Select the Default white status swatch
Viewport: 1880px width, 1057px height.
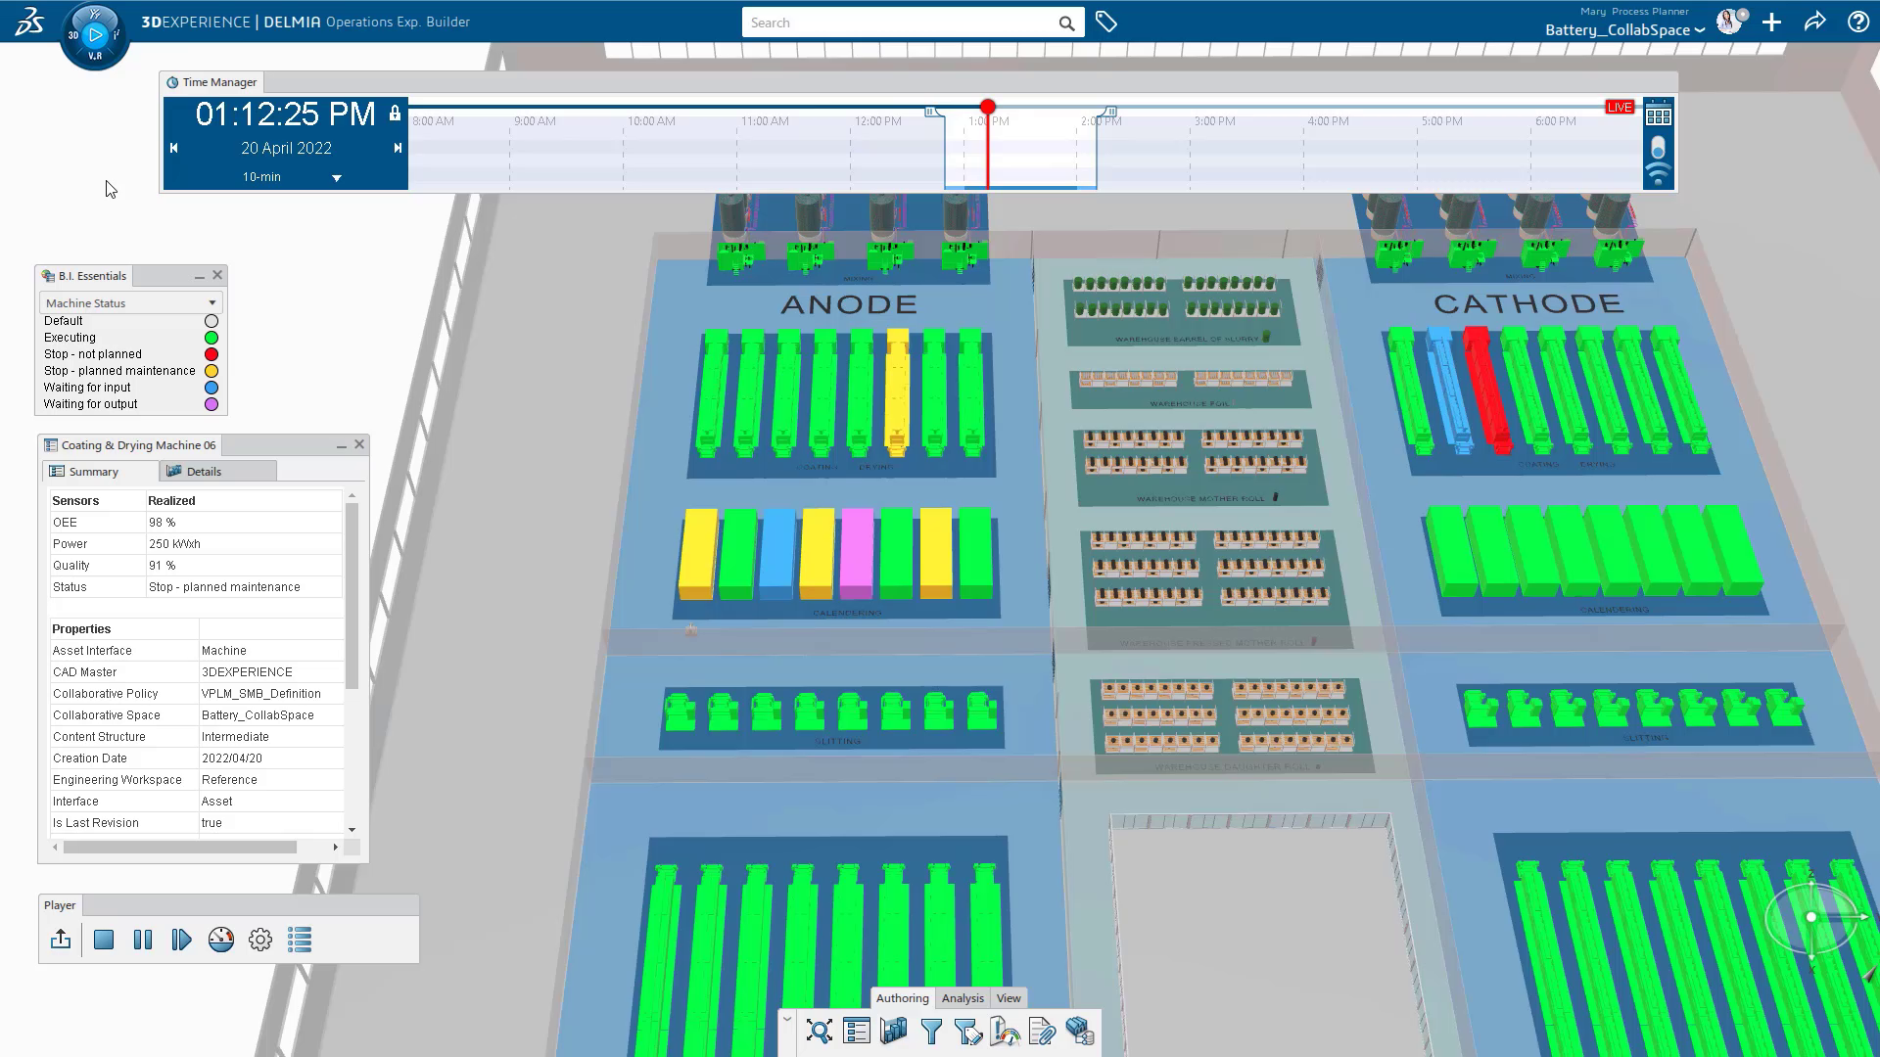[211, 321]
